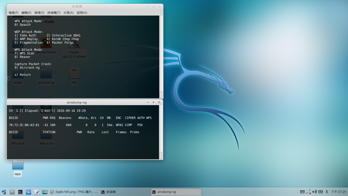The height and width of the screenshot is (196, 348).
Task: Minimize the 終端機 terminal window
Action: (x=148, y=7)
